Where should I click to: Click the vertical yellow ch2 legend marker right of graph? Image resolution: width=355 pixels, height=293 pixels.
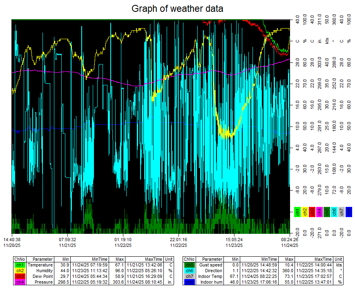click(305, 211)
